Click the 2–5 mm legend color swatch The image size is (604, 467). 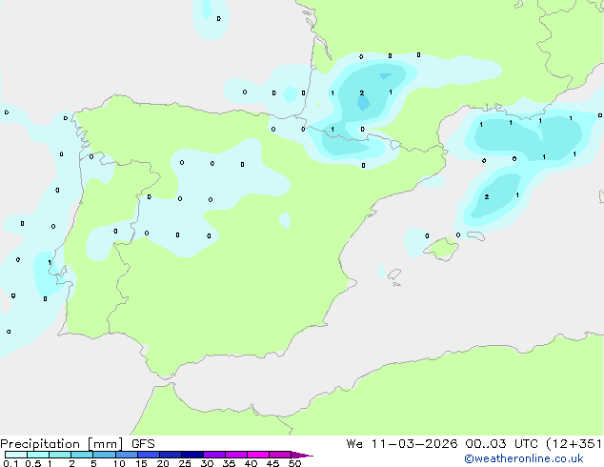(82, 455)
